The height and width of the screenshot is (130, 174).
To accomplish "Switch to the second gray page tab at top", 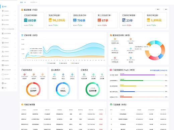I will click(x=33, y=2).
